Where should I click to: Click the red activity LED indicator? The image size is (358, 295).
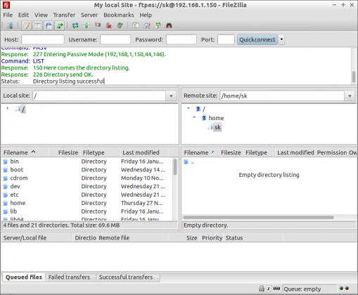(347, 288)
